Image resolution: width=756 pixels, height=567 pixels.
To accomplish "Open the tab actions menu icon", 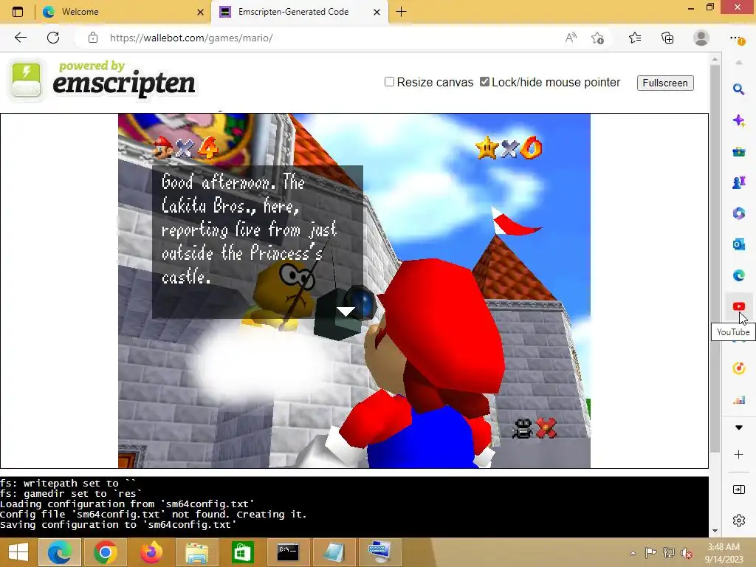I will pyautogui.click(x=18, y=12).
